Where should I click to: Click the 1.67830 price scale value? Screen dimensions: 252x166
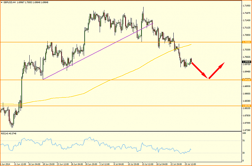pos(247,115)
